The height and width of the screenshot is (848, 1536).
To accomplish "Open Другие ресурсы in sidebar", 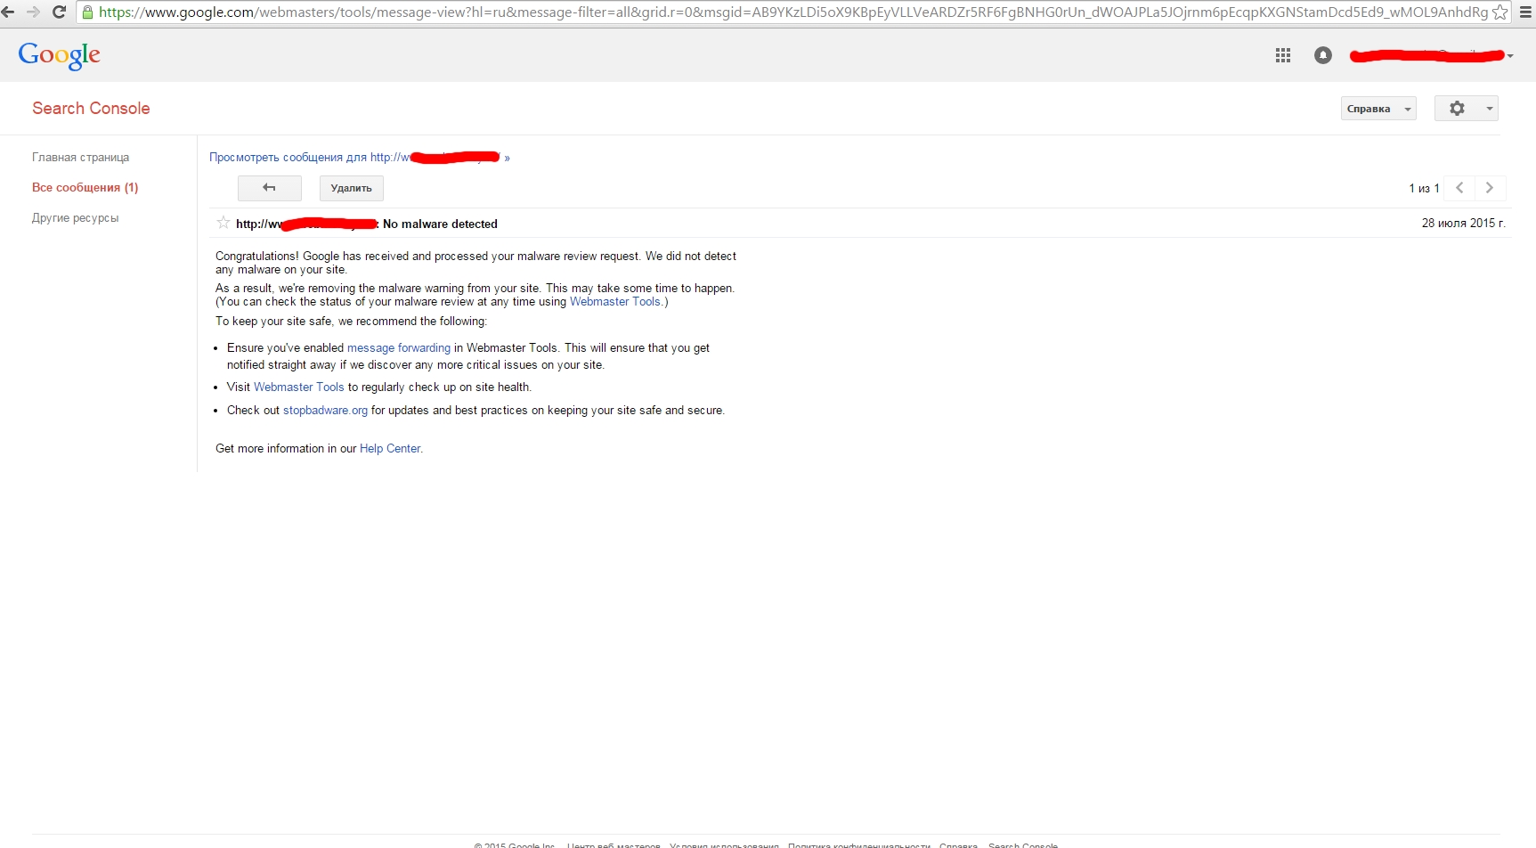I will (75, 218).
